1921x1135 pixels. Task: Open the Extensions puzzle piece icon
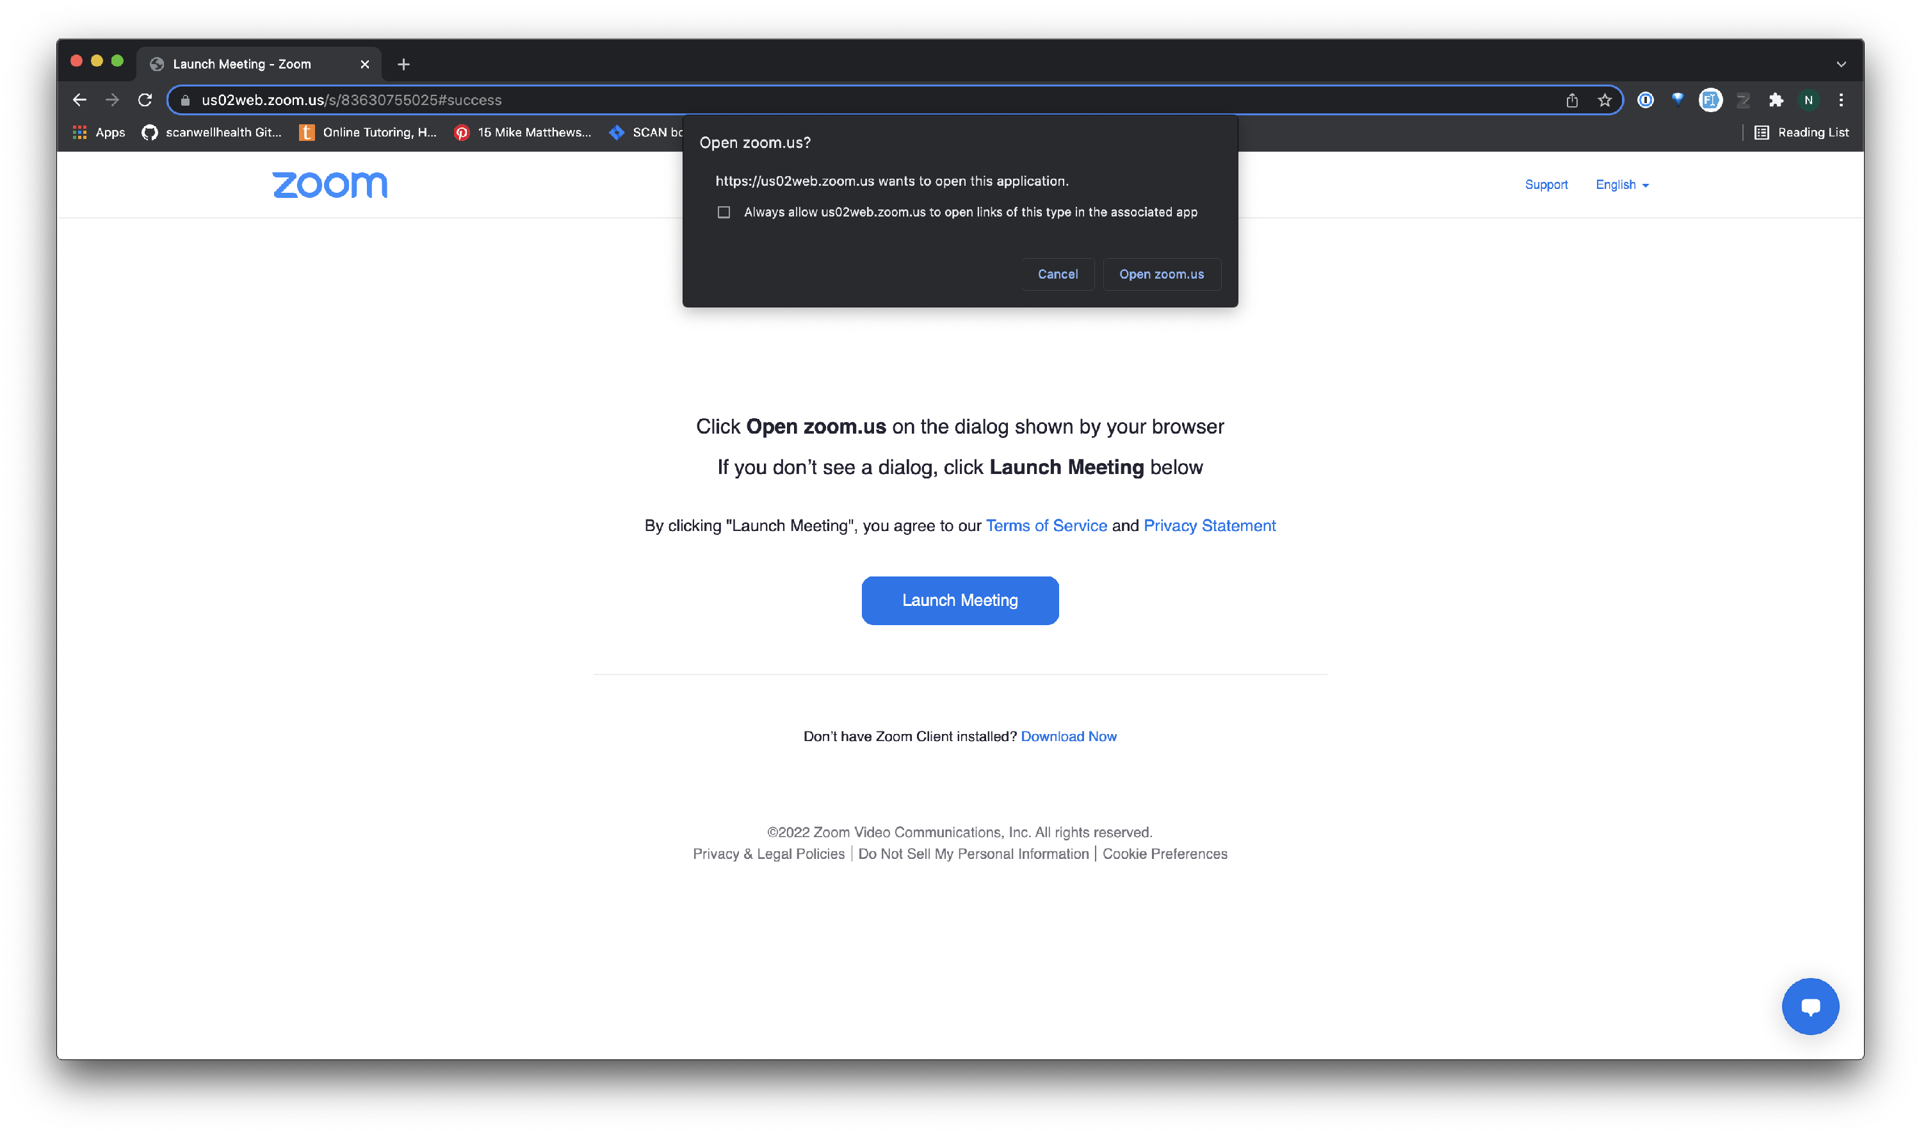[1775, 100]
